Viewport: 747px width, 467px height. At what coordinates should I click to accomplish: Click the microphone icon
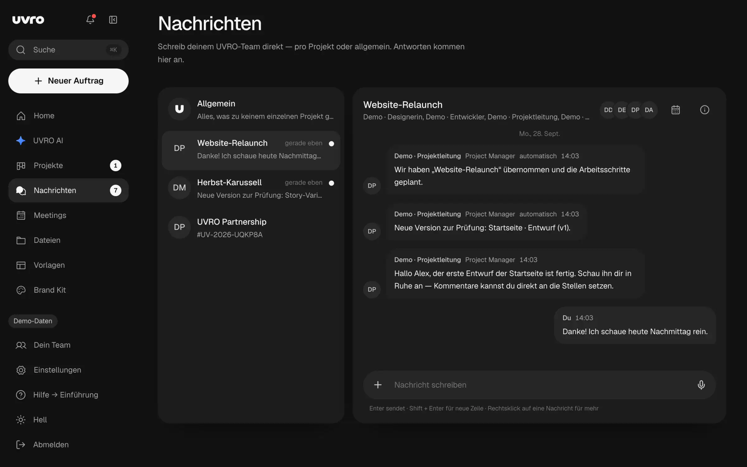pos(701,385)
